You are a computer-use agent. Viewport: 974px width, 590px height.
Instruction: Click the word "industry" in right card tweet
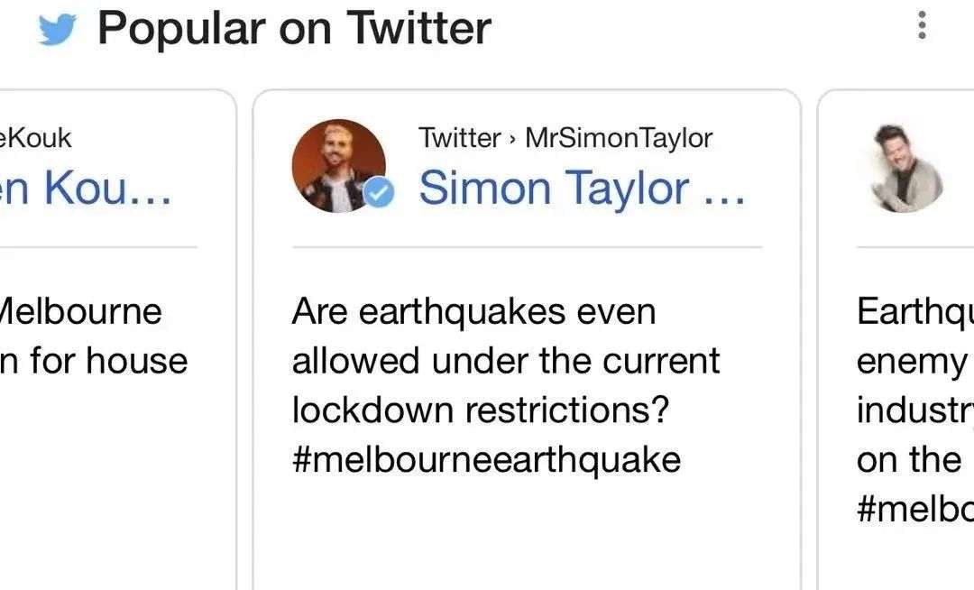pyautogui.click(x=913, y=410)
